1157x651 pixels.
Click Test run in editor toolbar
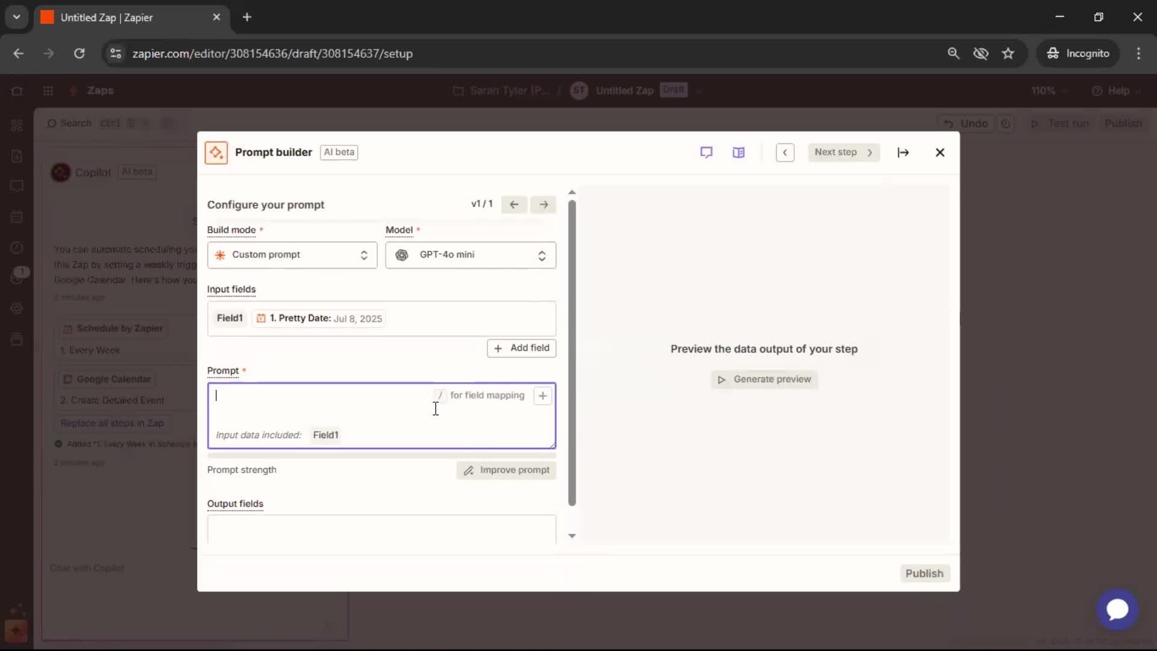click(1060, 124)
